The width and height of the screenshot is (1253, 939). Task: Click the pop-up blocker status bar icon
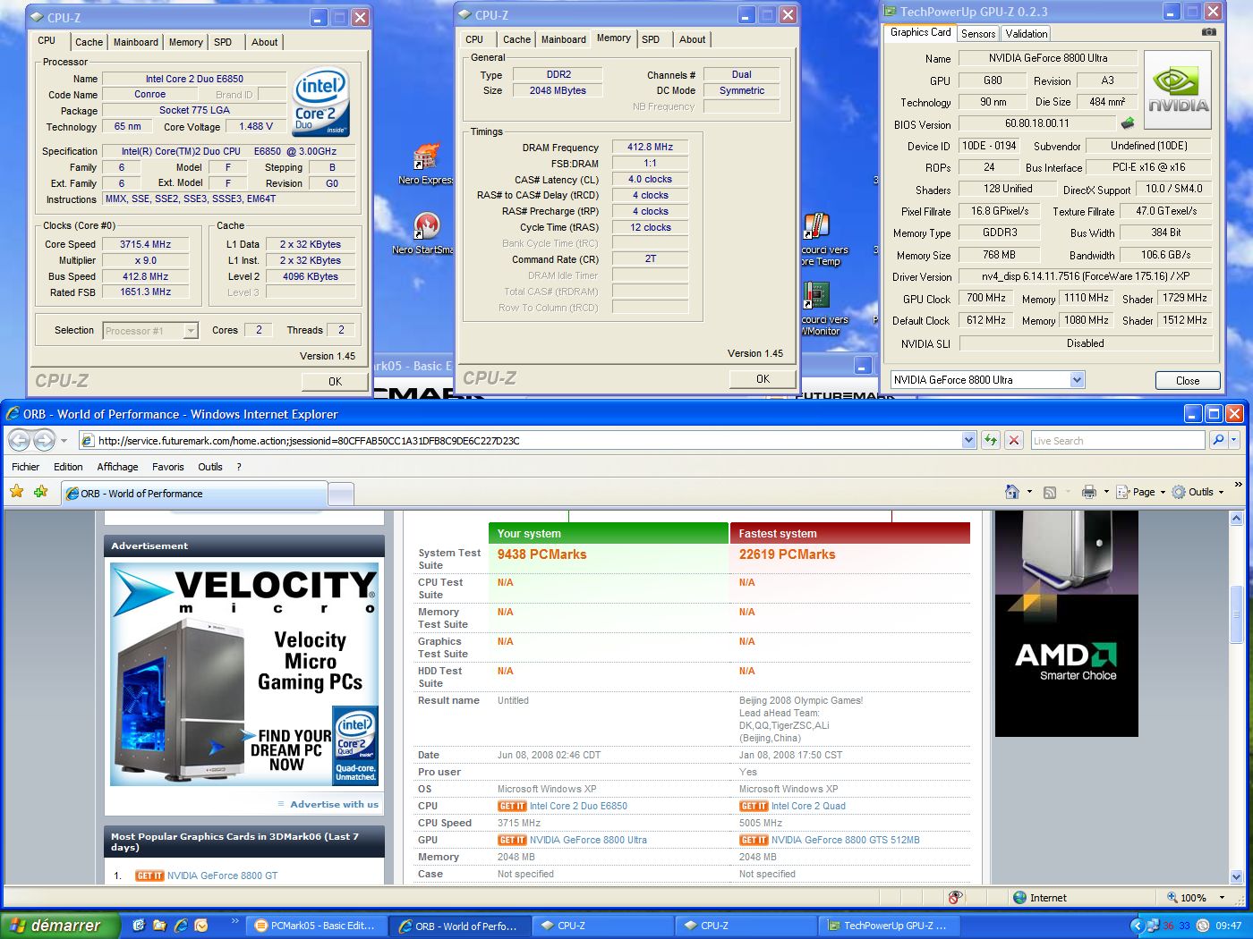pyautogui.click(x=956, y=897)
